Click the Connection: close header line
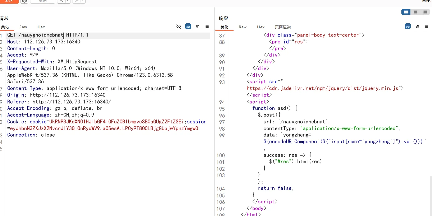Screen dimensions: 432x216 (x=31, y=135)
